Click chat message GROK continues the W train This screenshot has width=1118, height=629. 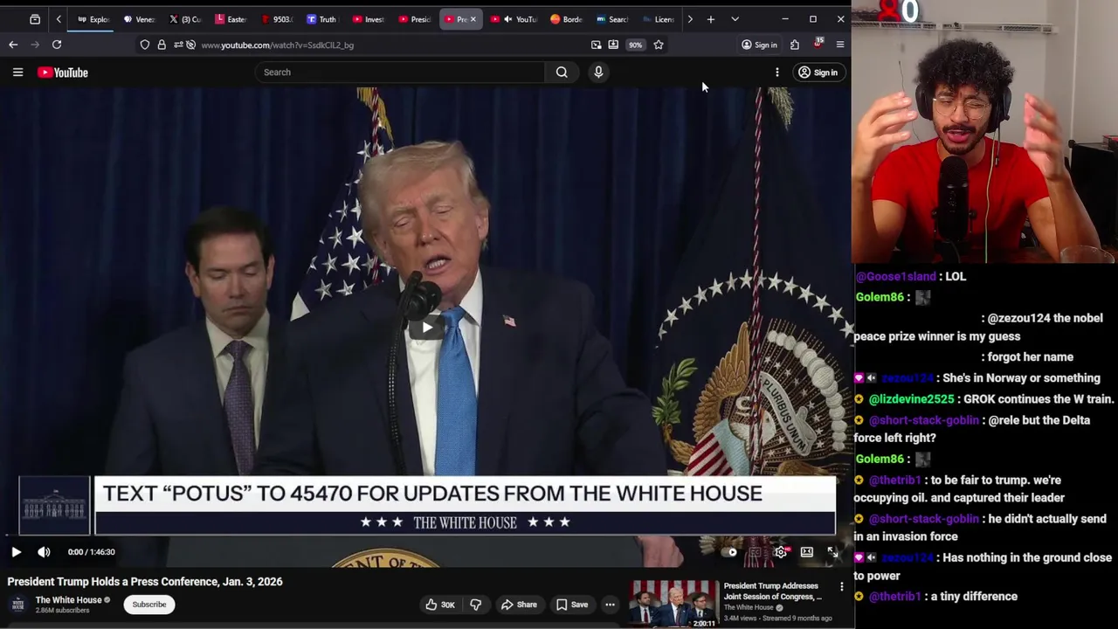pos(1039,399)
